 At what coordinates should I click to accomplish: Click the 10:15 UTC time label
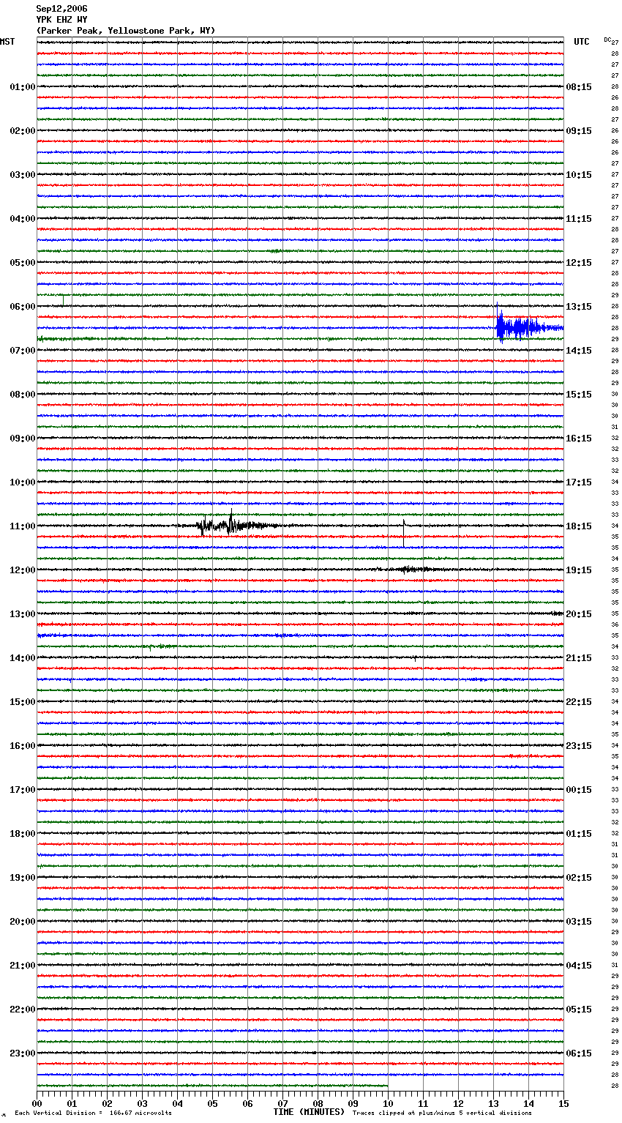tap(579, 175)
